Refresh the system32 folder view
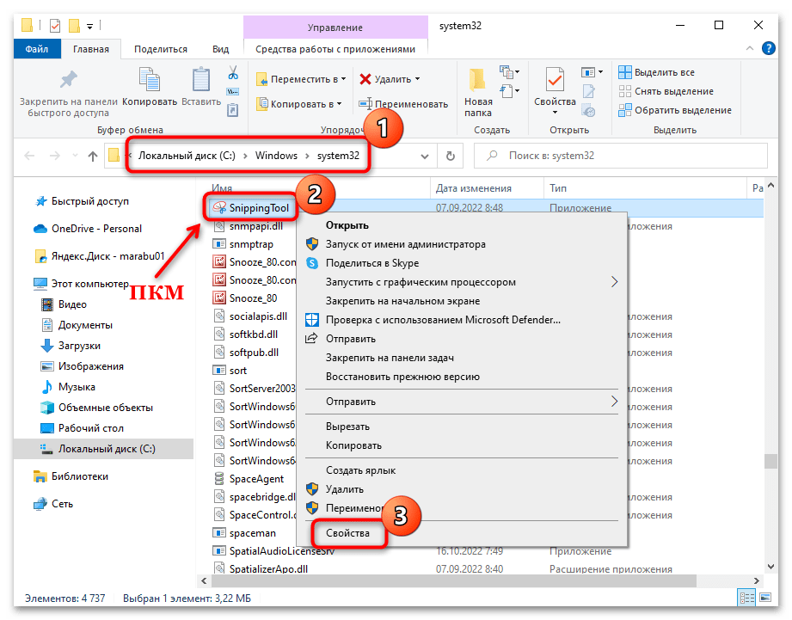 pyautogui.click(x=449, y=156)
